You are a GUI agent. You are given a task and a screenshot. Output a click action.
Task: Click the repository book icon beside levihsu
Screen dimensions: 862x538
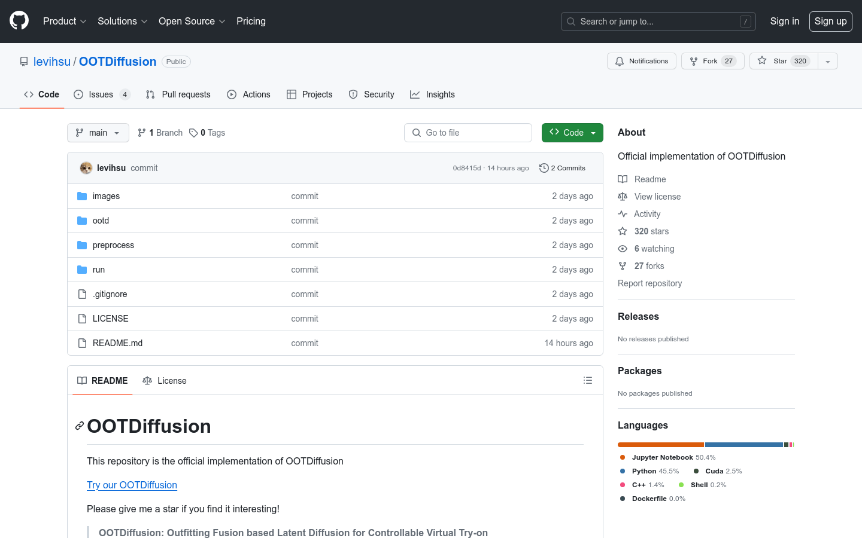(24, 62)
